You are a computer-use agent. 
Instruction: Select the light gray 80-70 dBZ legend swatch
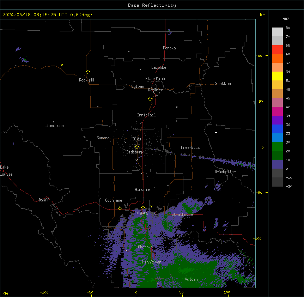277,32
